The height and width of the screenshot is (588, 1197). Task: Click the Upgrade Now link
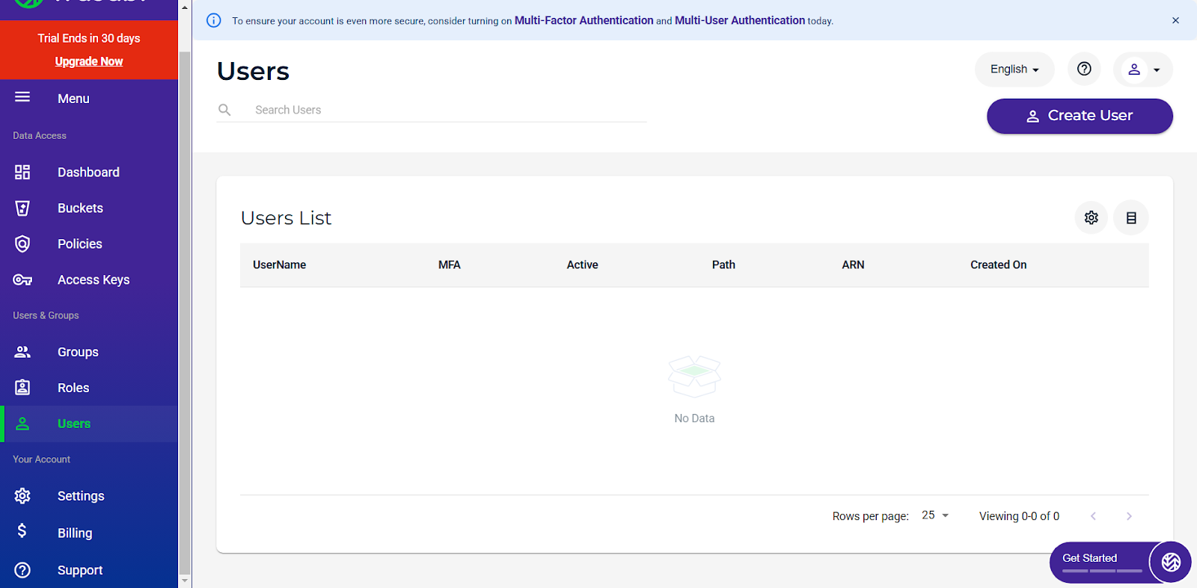pyautogui.click(x=89, y=61)
